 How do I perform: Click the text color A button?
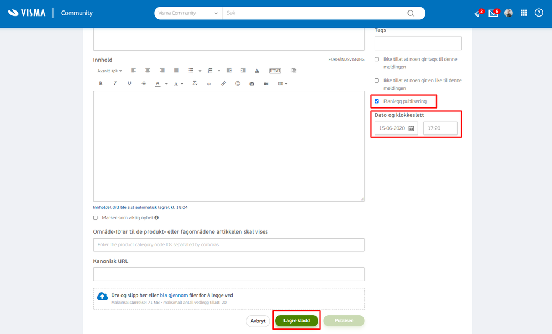[x=157, y=84]
